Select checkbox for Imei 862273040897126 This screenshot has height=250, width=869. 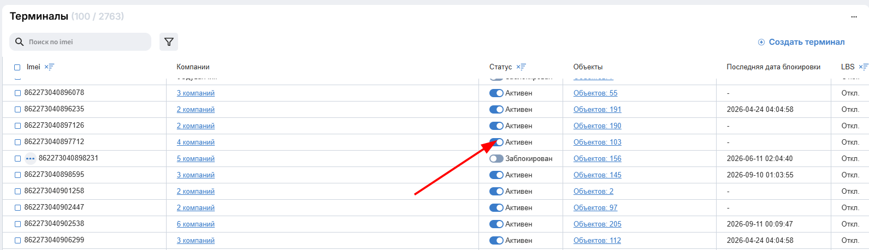(17, 126)
